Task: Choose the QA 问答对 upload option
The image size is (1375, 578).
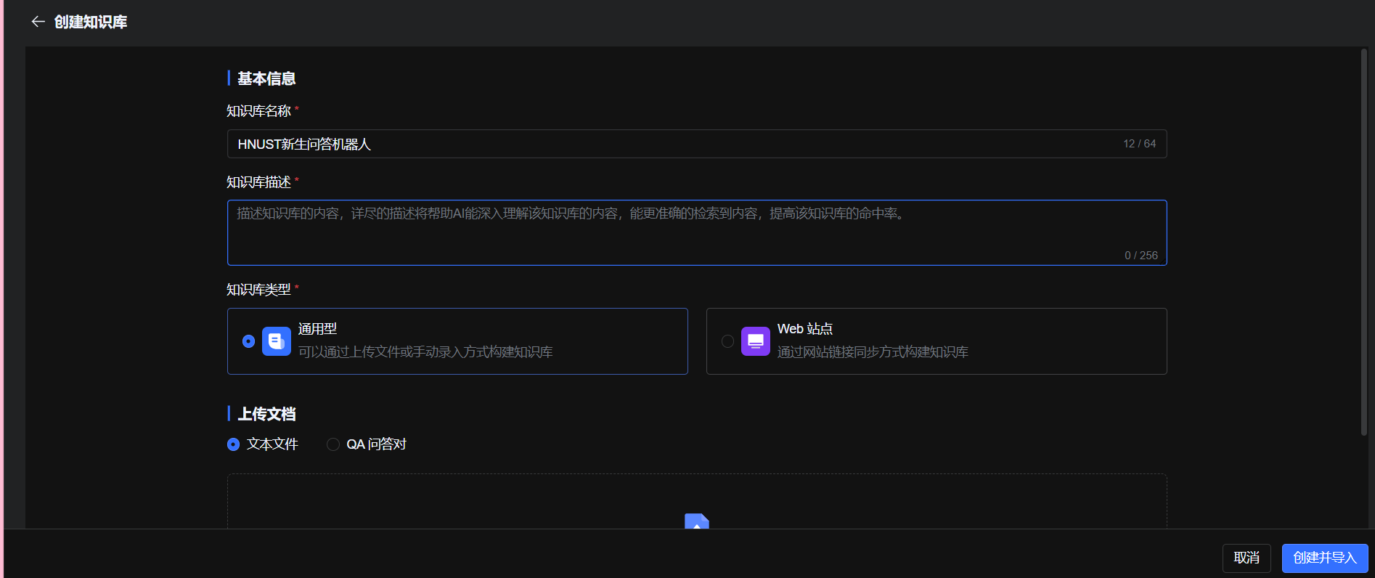Action: click(333, 444)
